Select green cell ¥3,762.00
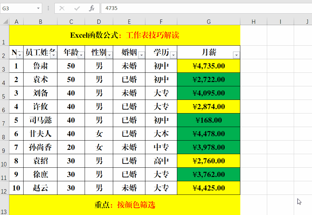This screenshot has width=312, height=215. tap(208, 174)
